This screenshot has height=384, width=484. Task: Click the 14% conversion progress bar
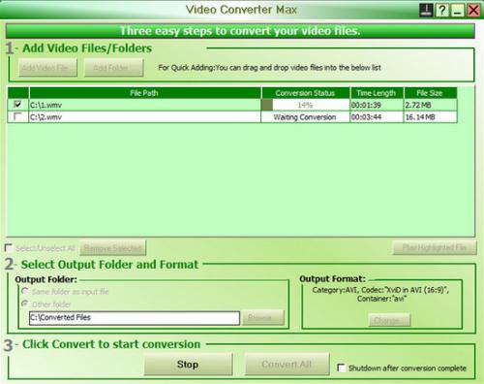pyautogui.click(x=305, y=105)
